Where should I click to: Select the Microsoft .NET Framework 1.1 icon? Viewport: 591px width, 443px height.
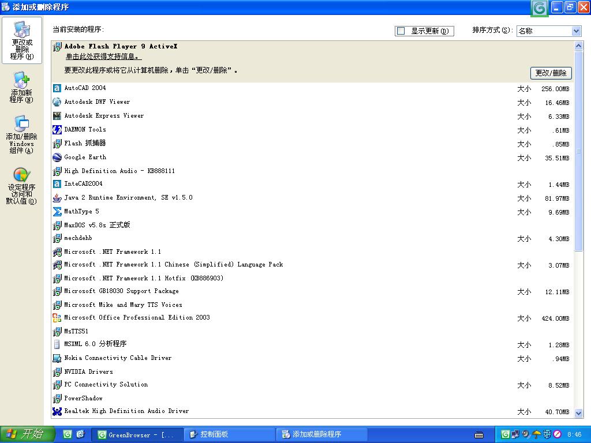point(57,252)
